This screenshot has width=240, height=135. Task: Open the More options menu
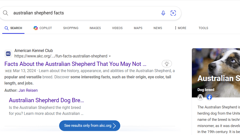click(180, 28)
